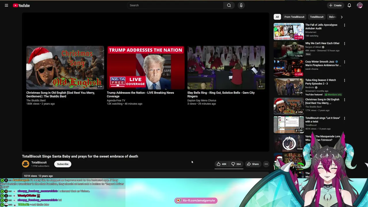The width and height of the screenshot is (368, 207).
Task: Open the TotalBiscuit channel name link
Action: tap(39, 162)
